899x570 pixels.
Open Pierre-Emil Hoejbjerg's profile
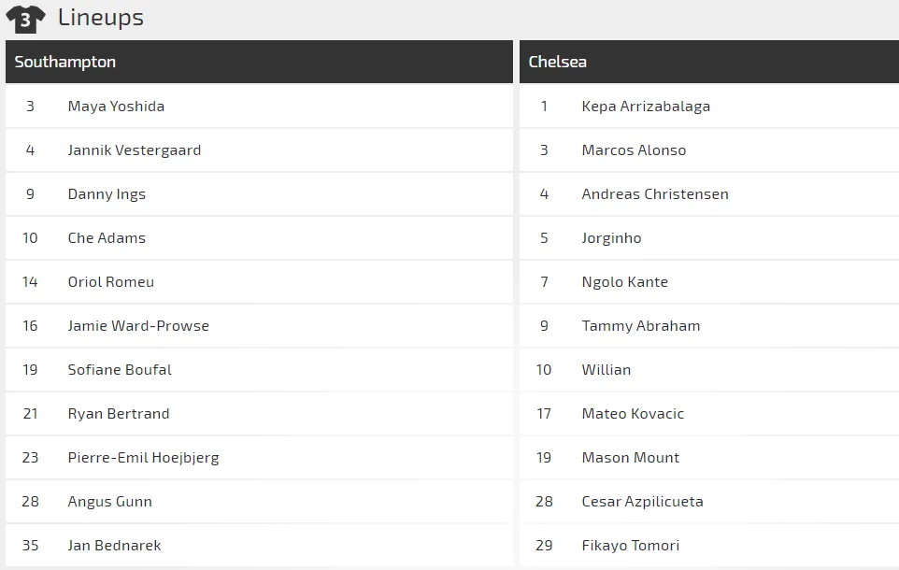pyautogui.click(x=143, y=458)
